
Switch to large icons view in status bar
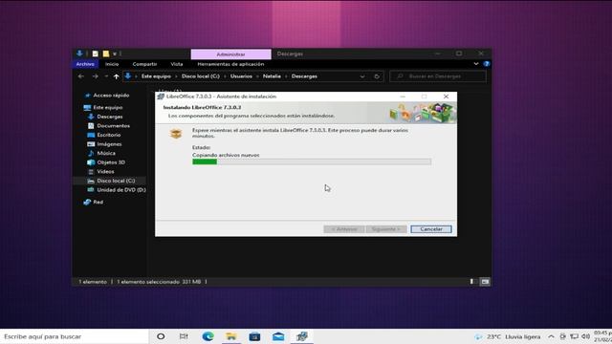click(x=485, y=282)
